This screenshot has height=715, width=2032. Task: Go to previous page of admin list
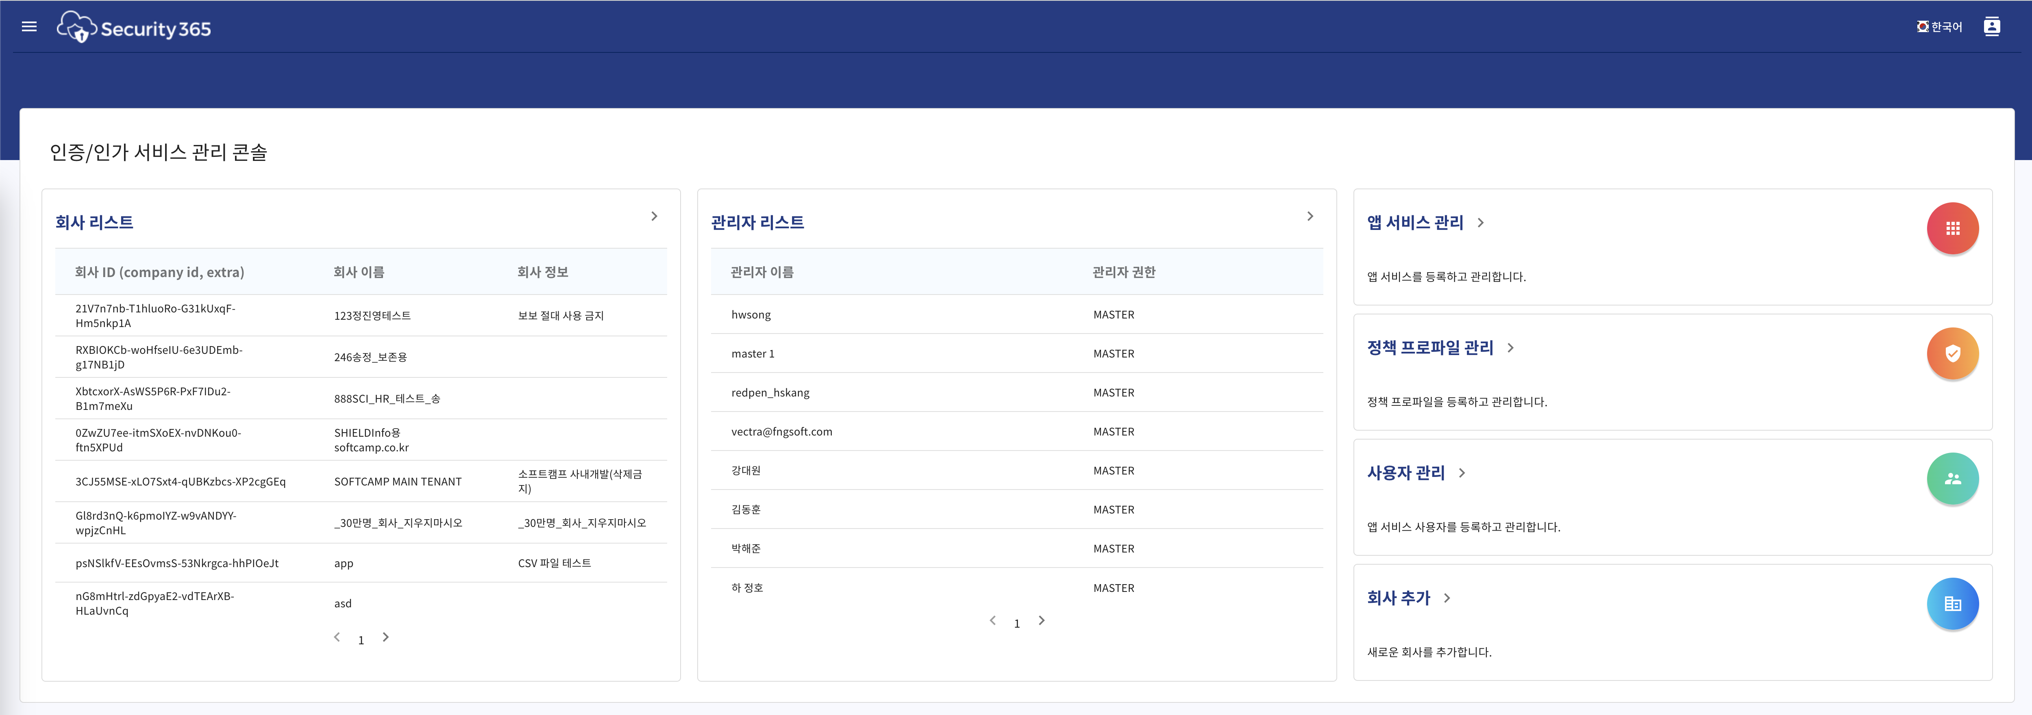[992, 620]
